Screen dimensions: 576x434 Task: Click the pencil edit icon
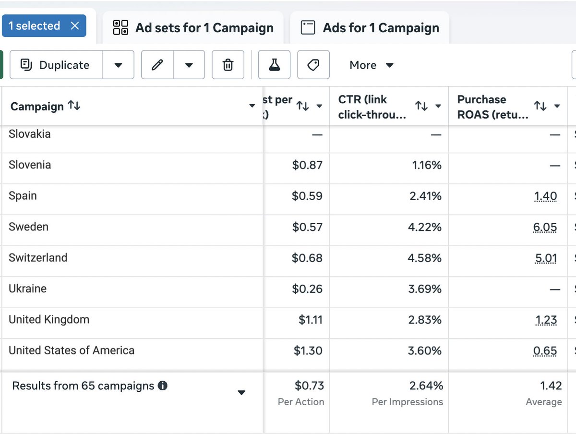click(x=157, y=65)
